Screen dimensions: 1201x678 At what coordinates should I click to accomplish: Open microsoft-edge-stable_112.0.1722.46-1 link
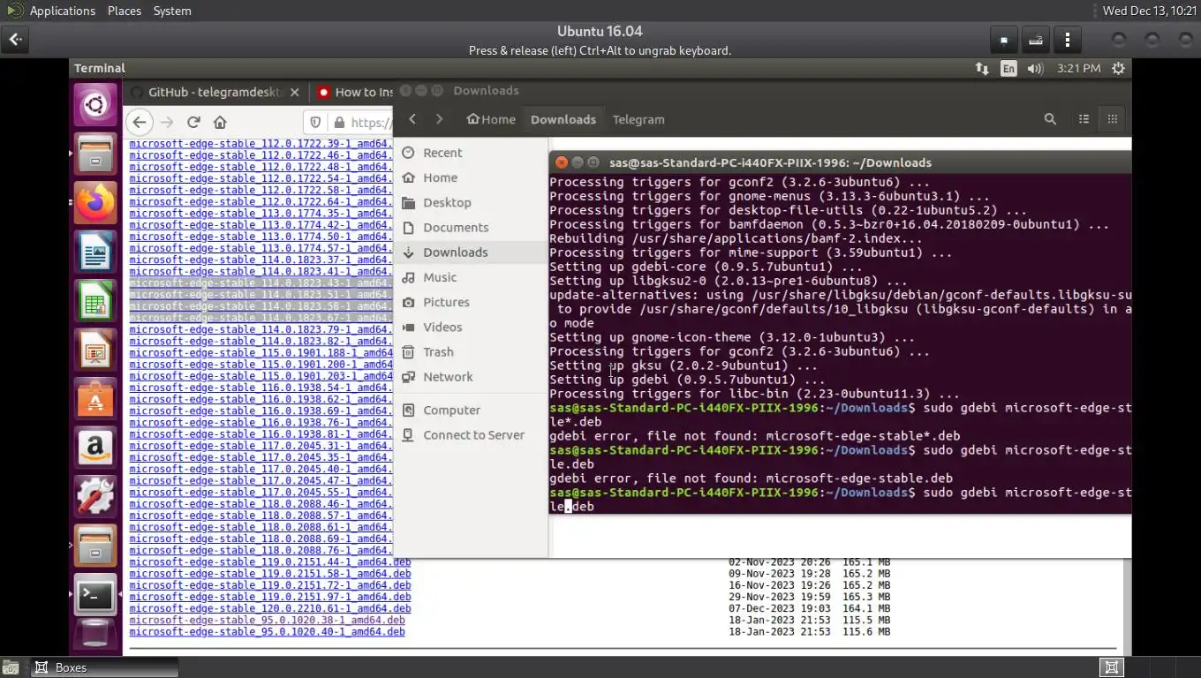[x=261, y=154]
